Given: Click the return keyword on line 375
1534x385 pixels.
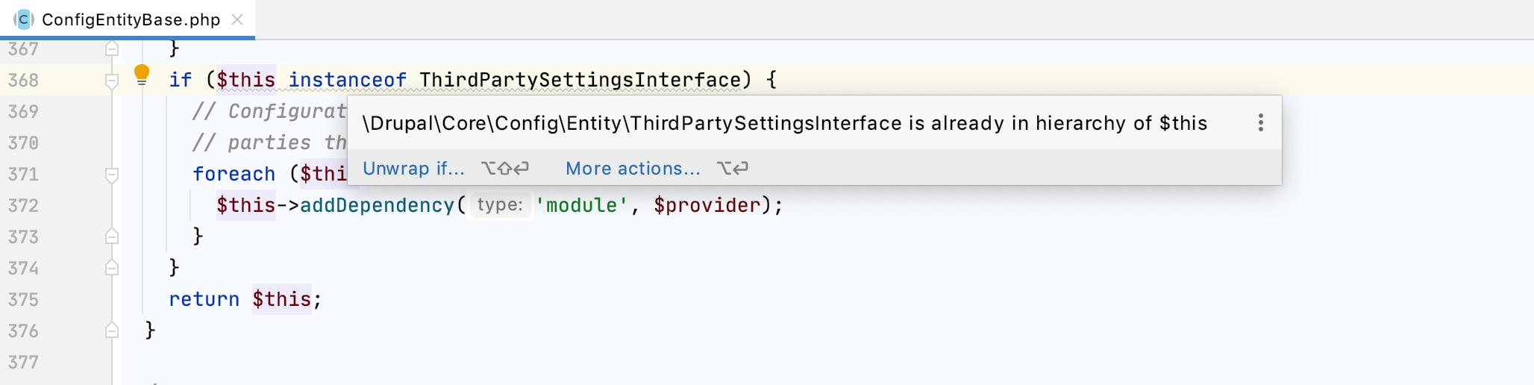Looking at the screenshot, I should 204,299.
